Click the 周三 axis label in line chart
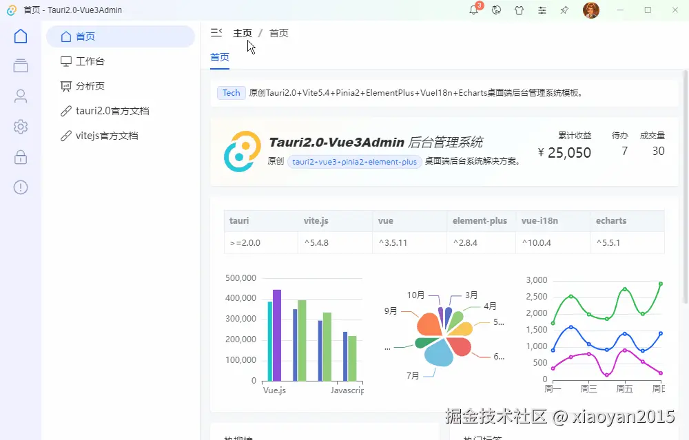 coord(589,388)
